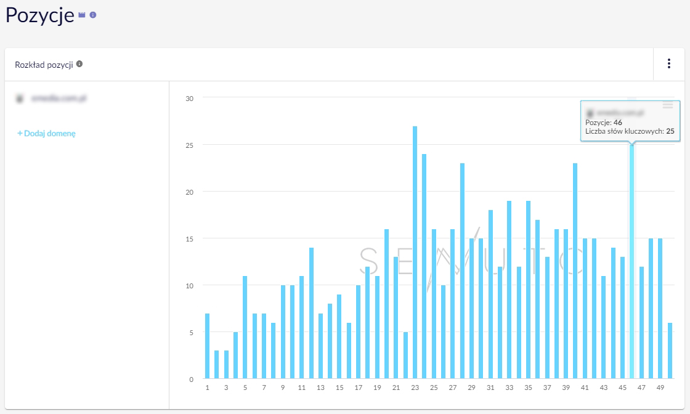This screenshot has width=690, height=414.
Task: Click the Dodaj domenę link
Action: pyautogui.click(x=46, y=133)
